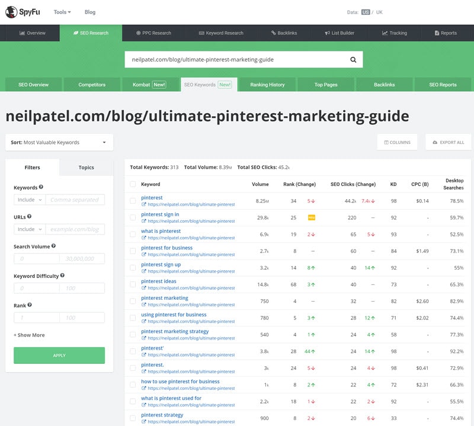Image resolution: width=474 pixels, height=426 pixels.
Task: Click the Search Volume help icon
Action: click(x=53, y=246)
